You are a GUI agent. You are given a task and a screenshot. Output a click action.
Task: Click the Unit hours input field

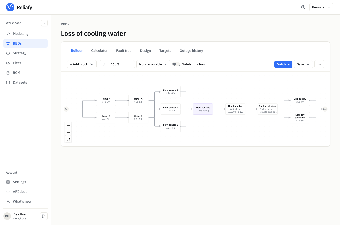click(117, 64)
